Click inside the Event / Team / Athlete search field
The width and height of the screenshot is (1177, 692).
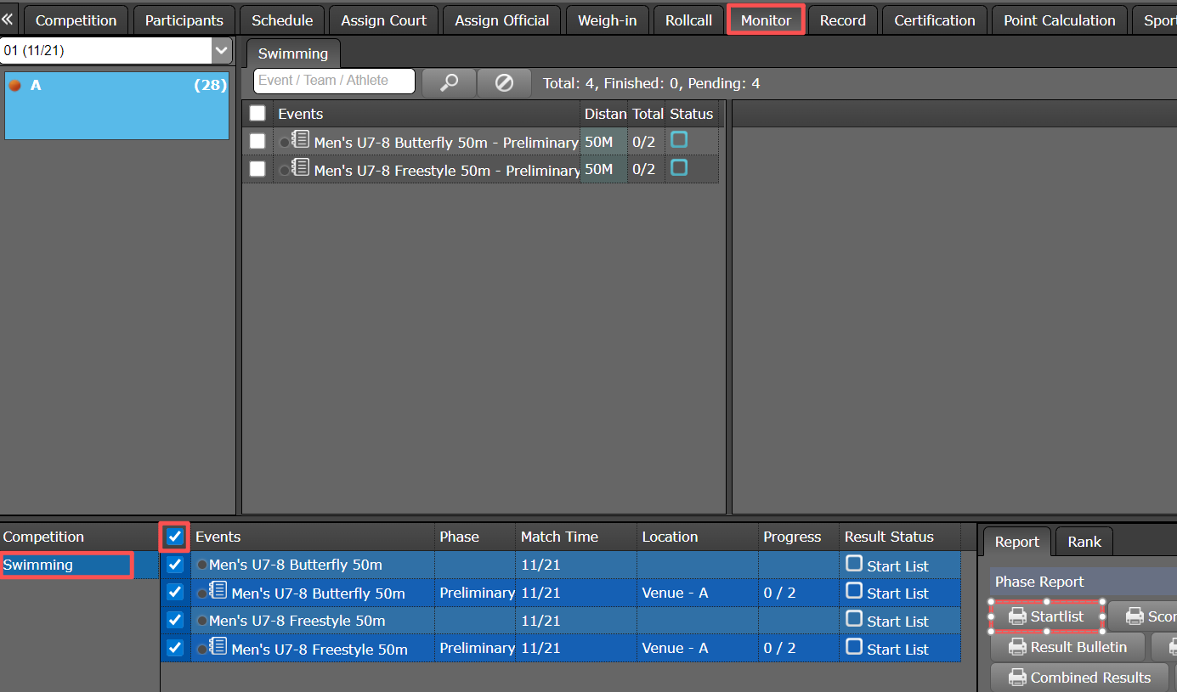[x=334, y=82]
